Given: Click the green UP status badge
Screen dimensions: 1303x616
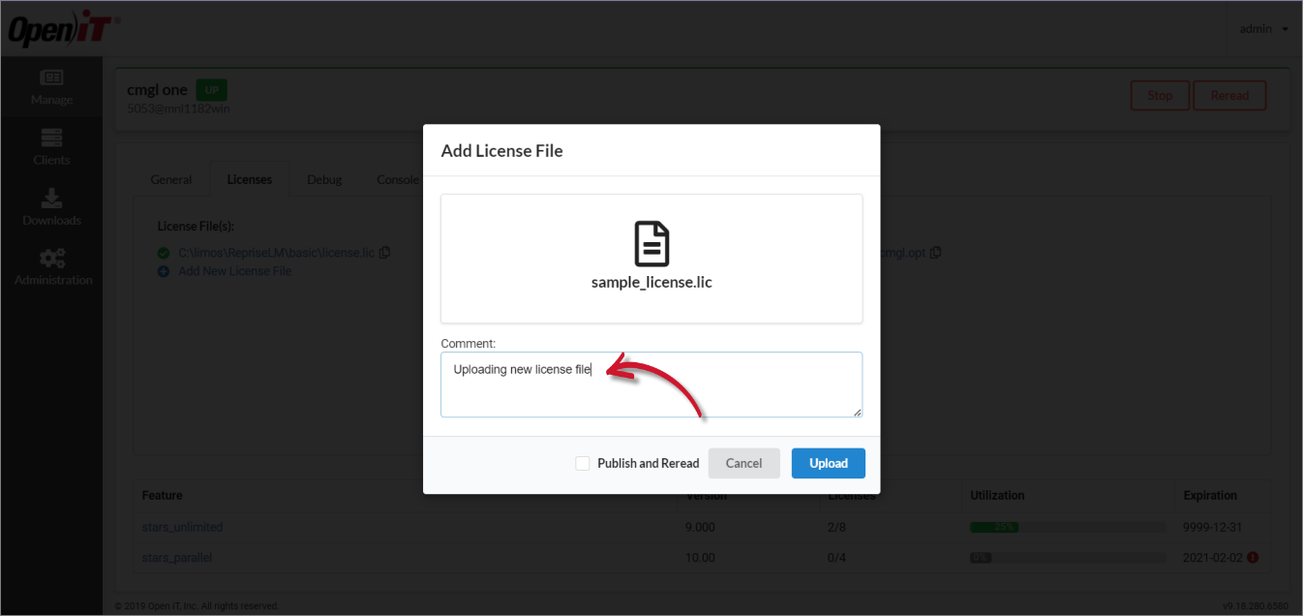Looking at the screenshot, I should coord(211,90).
